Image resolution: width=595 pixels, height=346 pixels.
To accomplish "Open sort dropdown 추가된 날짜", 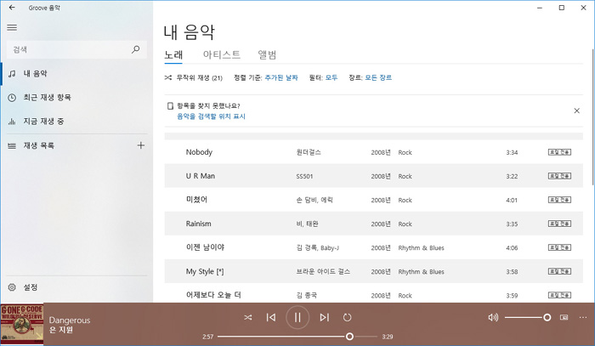I will (281, 77).
